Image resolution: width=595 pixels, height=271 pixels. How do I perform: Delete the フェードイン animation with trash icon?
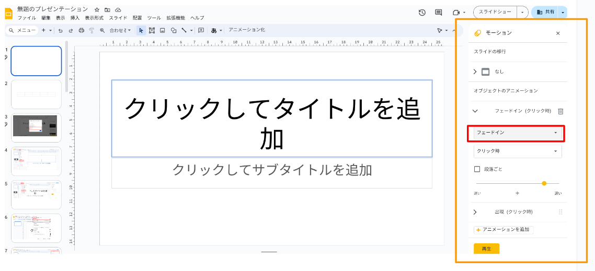pos(560,111)
